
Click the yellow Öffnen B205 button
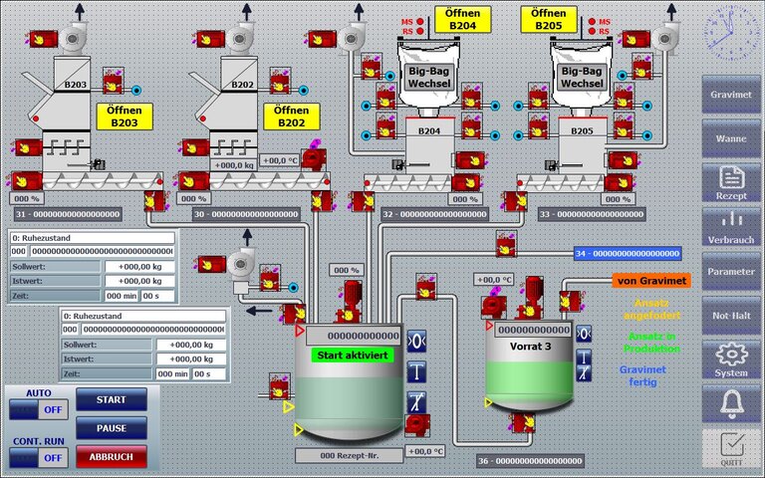[x=549, y=20]
